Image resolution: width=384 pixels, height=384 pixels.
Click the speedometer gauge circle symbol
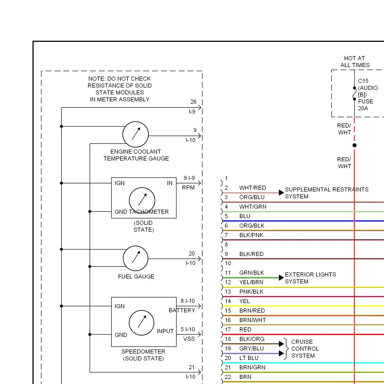point(142,323)
